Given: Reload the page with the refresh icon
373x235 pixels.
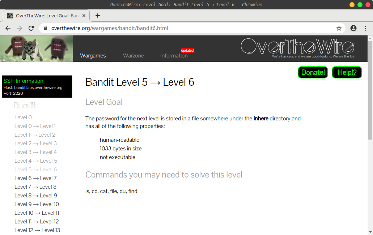Looking at the screenshot, I should pos(31,28).
